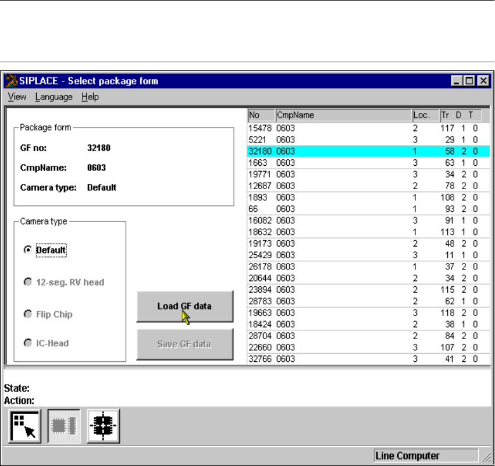This screenshot has width=495, height=466.
Task: Select row with package number 32766
Action: [x=368, y=358]
